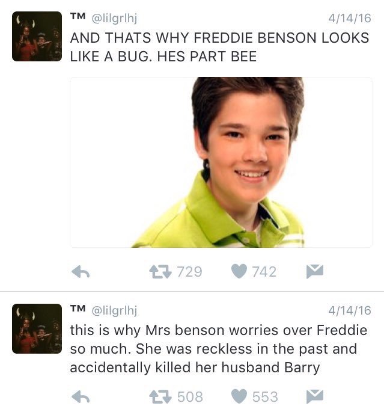Reply to the Freddie Benson bug tweet
The image size is (384, 412).
coord(81,272)
